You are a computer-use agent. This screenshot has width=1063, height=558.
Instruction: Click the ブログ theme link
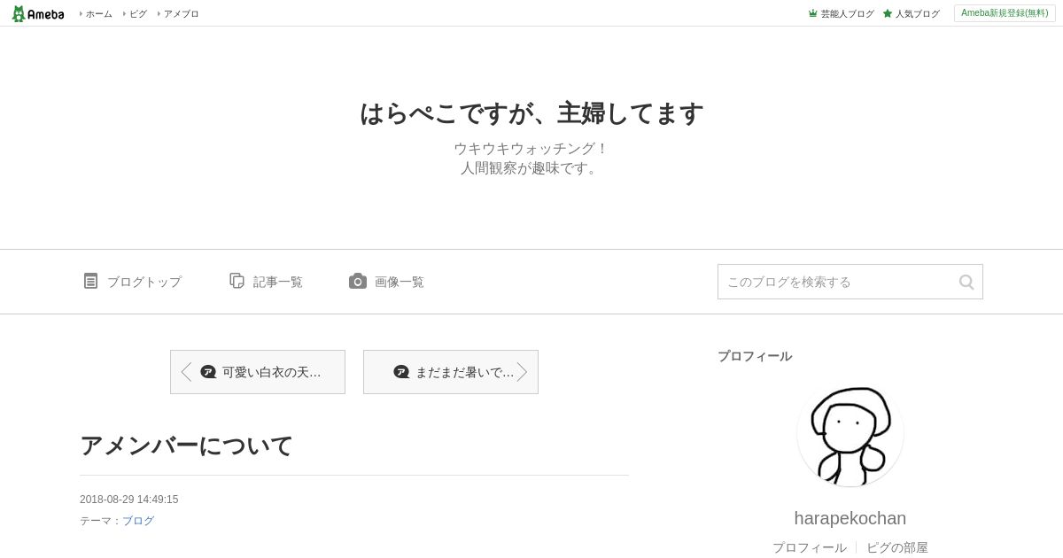pos(138,521)
